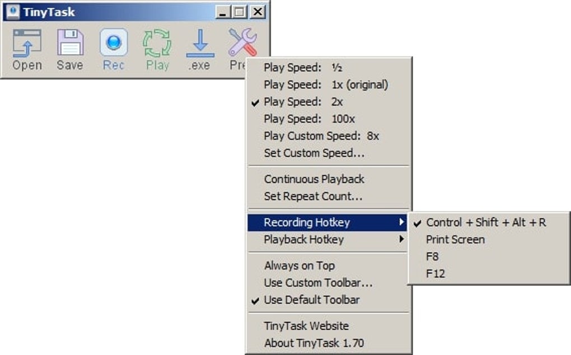The height and width of the screenshot is (355, 571).
Task: Click the TinyTask title bar app icon
Action: 13,12
